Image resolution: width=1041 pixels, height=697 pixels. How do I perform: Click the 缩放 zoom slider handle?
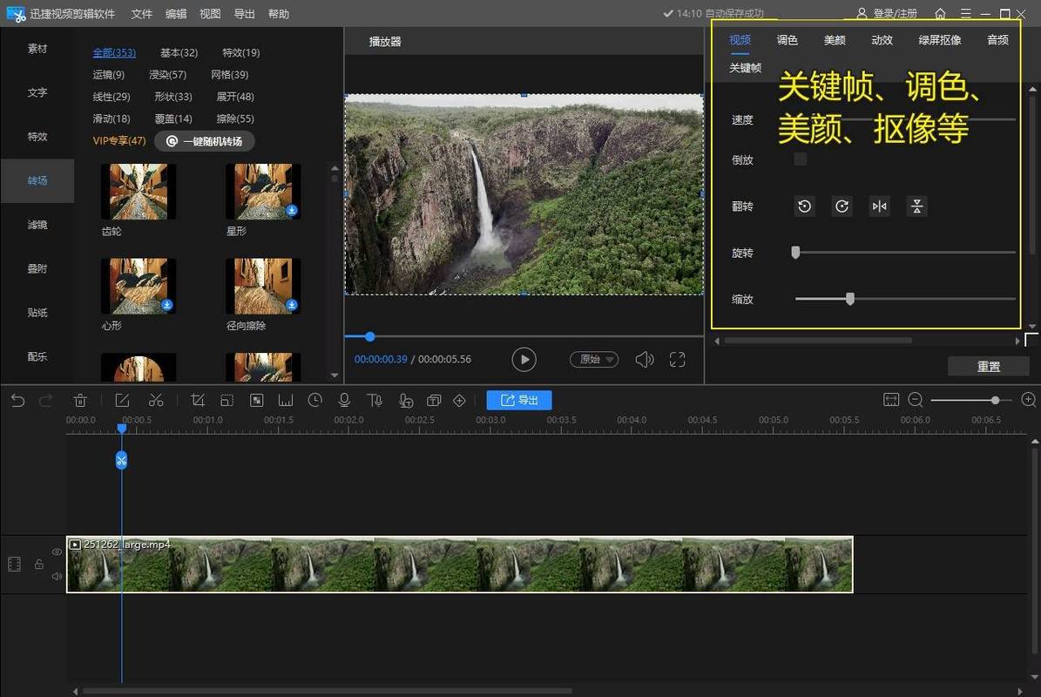click(x=850, y=299)
